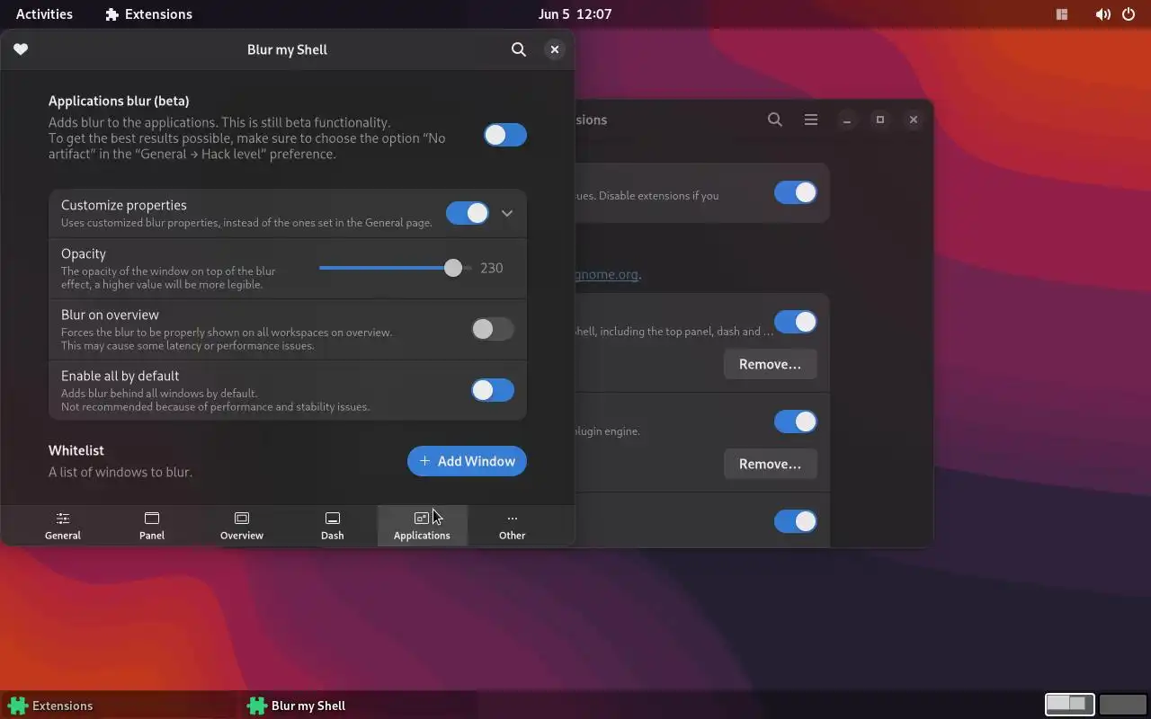Switch to the first workspace thumbnail
The image size is (1151, 719).
click(x=1070, y=705)
